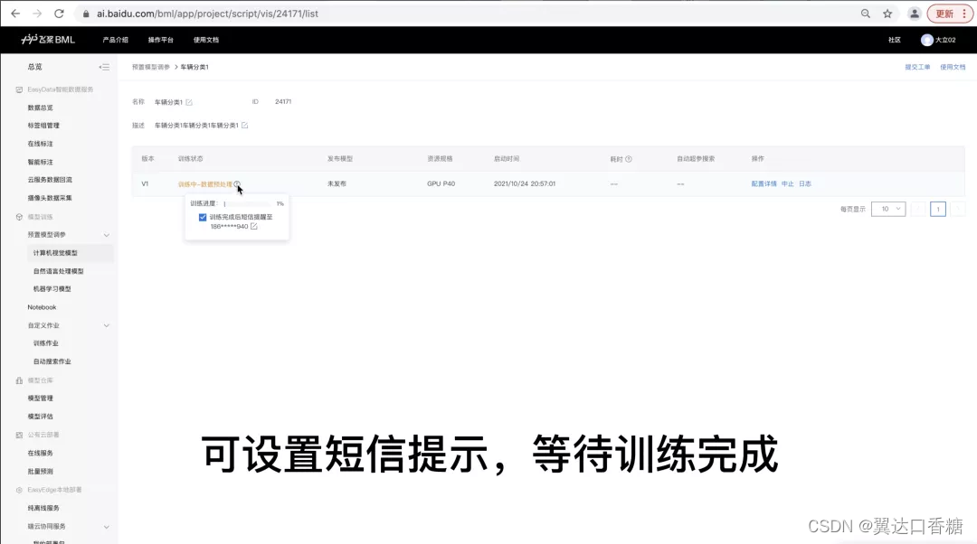Click the 提交工单 link
The height and width of the screenshot is (544, 977).
[917, 67]
